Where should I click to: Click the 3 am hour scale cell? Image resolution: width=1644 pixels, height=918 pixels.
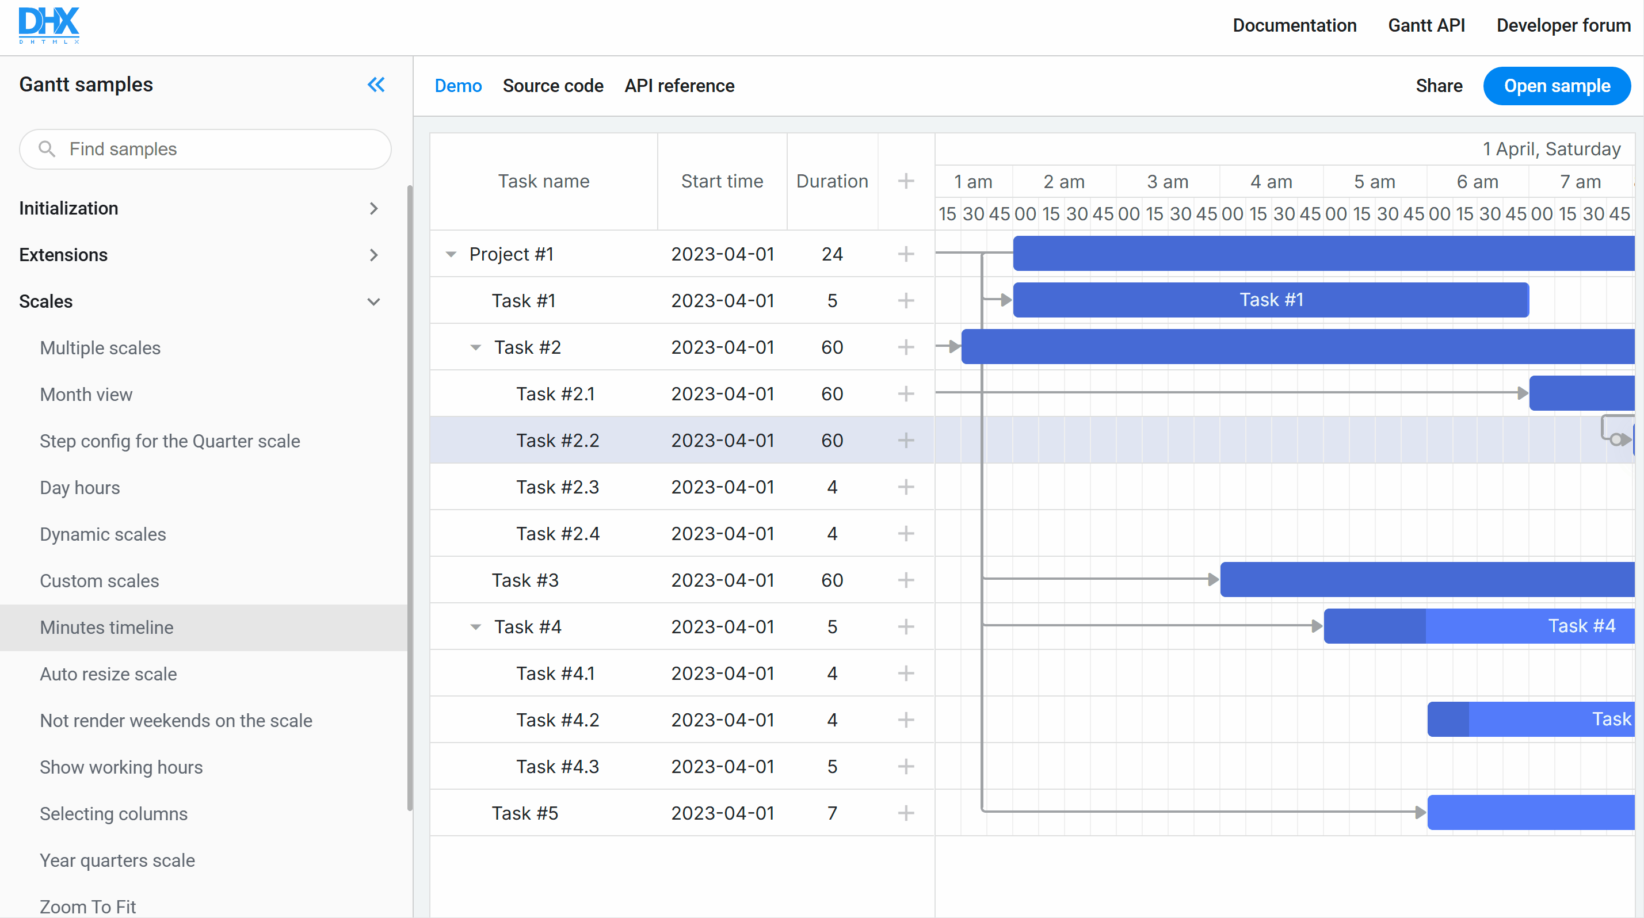tap(1168, 182)
